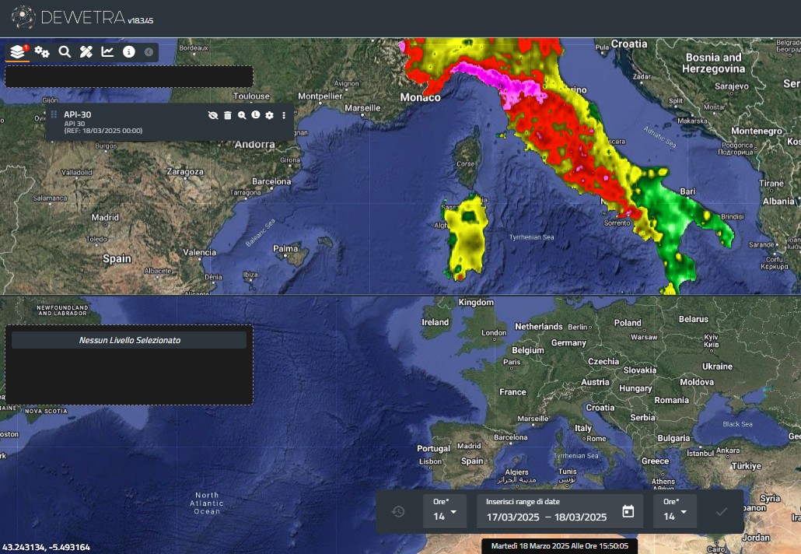
Task: Grab the API-30 layer drag handle
Action: (54, 115)
